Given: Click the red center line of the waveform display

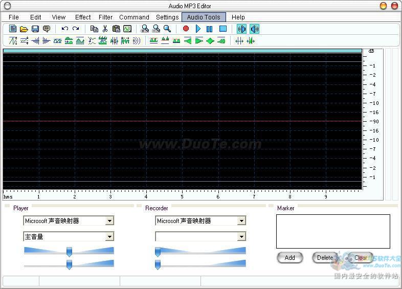Looking at the screenshot, I should 182,121.
